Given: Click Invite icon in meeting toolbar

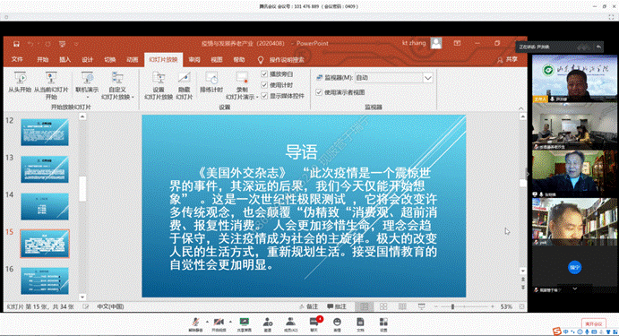Looking at the screenshot, I should tap(268, 324).
